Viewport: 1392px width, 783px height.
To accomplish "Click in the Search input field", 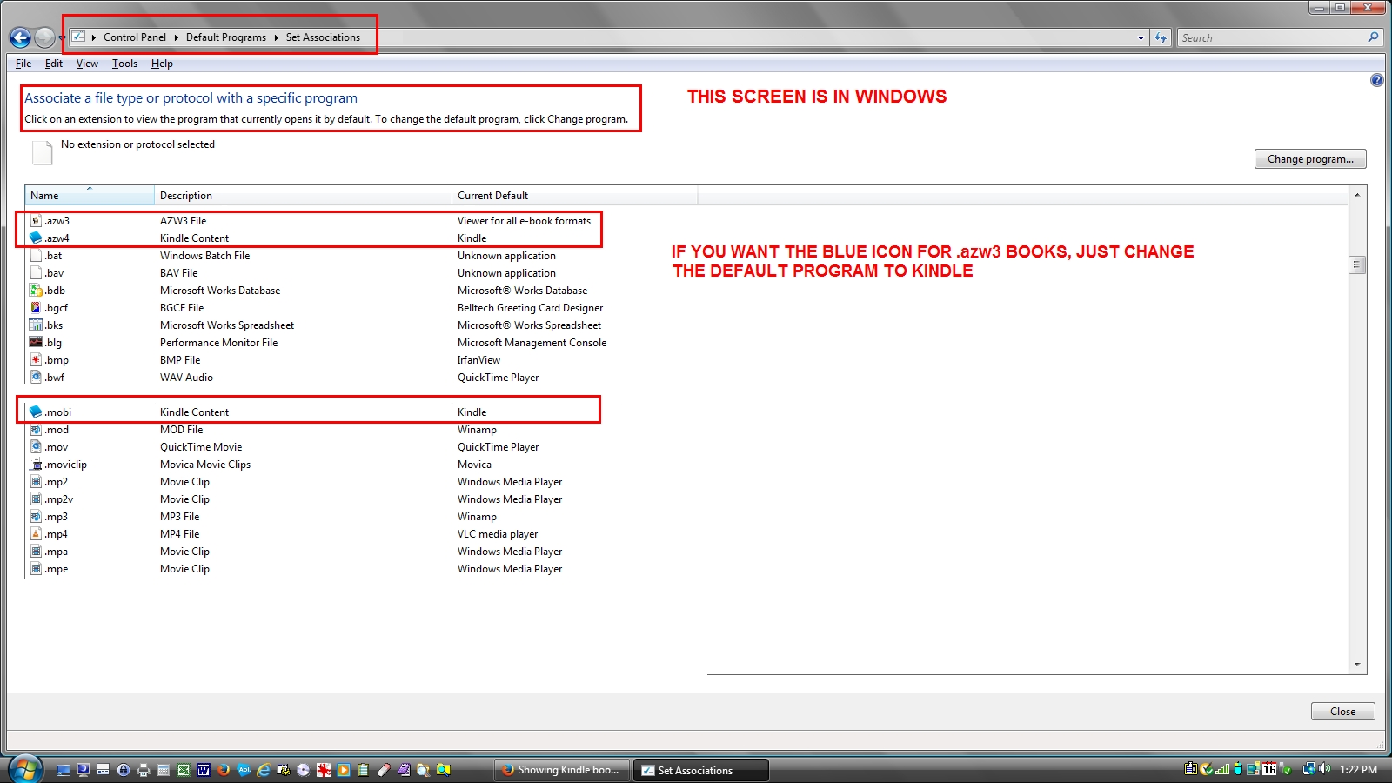I will point(1272,37).
